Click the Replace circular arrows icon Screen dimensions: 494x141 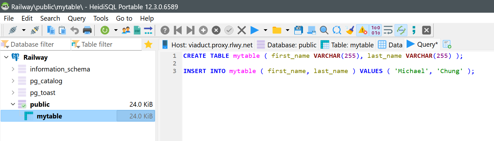pyautogui.click(x=337, y=30)
